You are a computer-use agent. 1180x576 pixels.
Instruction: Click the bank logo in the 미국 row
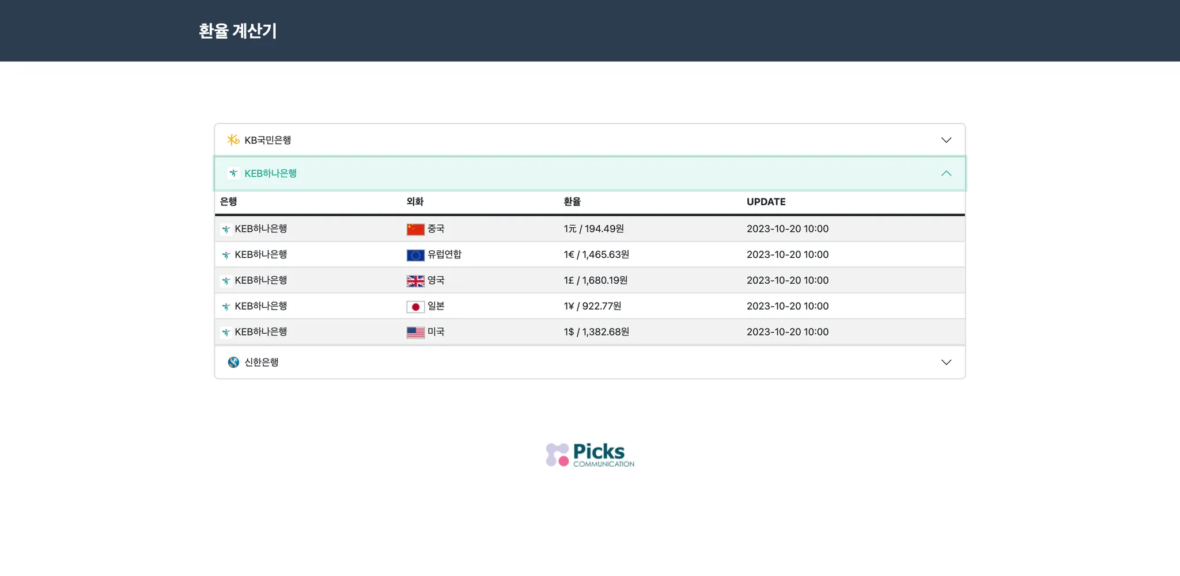[226, 333]
